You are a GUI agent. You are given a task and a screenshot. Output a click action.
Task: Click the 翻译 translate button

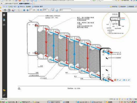[41, 7]
